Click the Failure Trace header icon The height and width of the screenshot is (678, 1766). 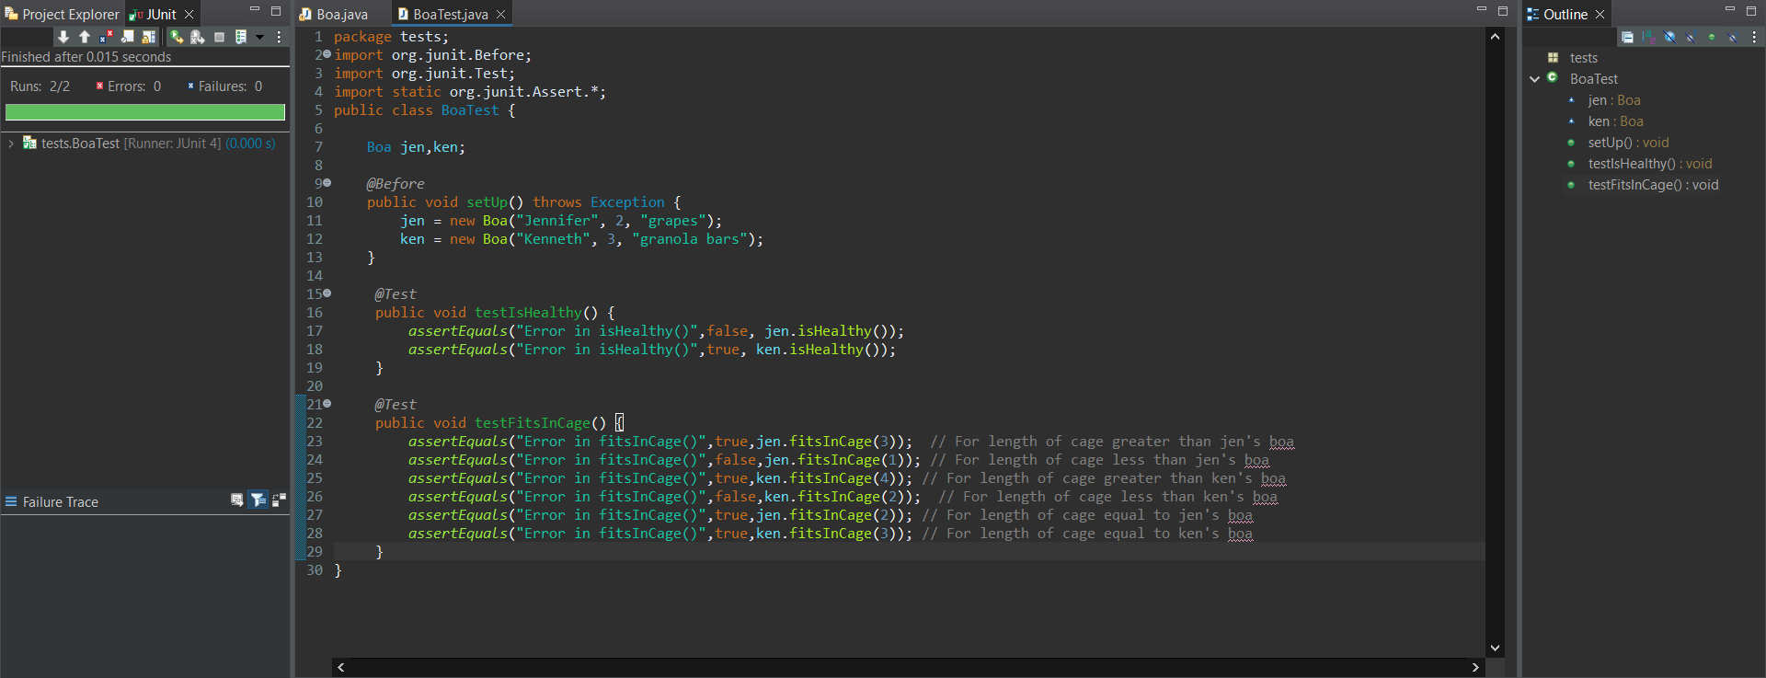pos(11,501)
